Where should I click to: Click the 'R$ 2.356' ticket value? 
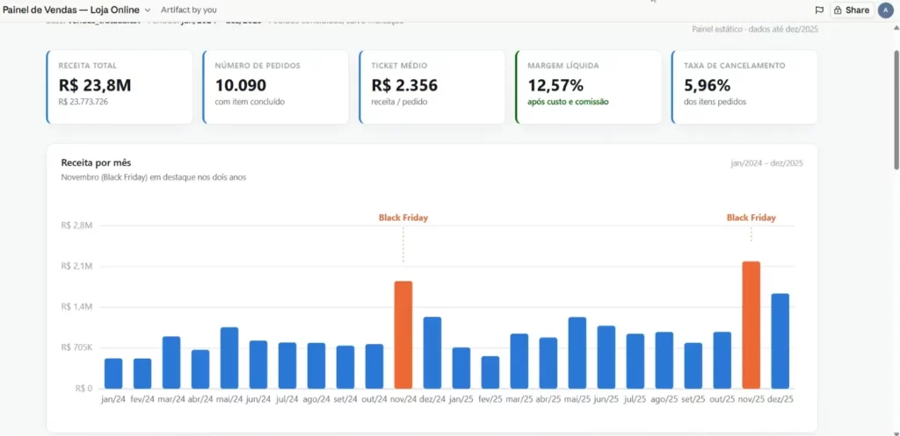point(404,85)
